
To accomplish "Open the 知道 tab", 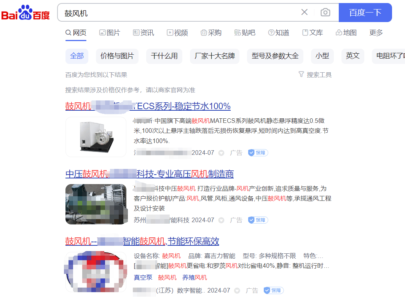I will click(279, 33).
